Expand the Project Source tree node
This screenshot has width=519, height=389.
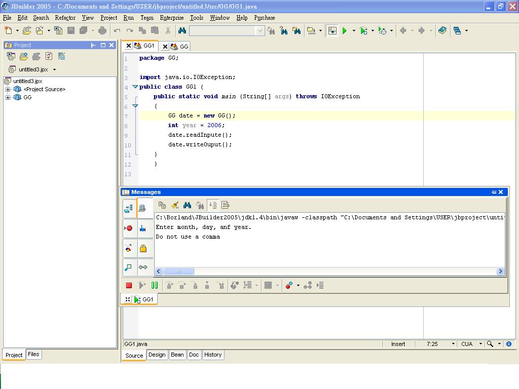coord(8,89)
